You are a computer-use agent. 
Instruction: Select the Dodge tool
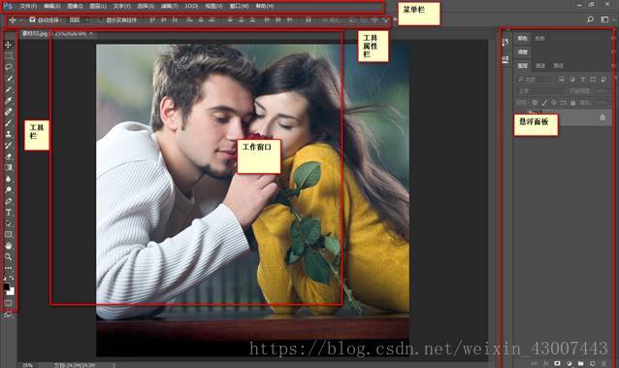[x=9, y=189]
